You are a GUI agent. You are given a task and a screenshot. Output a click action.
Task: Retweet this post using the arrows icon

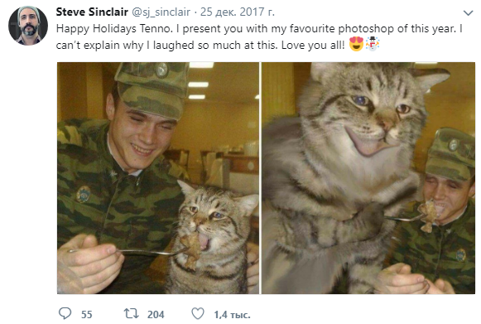[x=132, y=313]
